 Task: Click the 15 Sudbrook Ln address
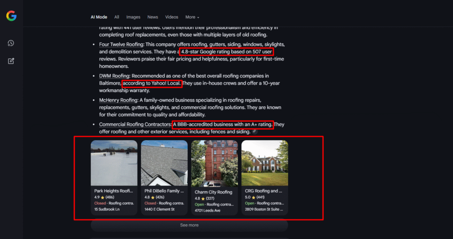click(107, 209)
